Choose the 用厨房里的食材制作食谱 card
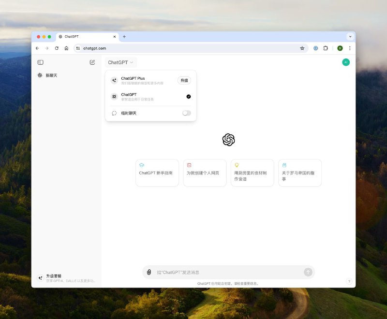Viewport: 387px width, 319px height. (x=252, y=173)
